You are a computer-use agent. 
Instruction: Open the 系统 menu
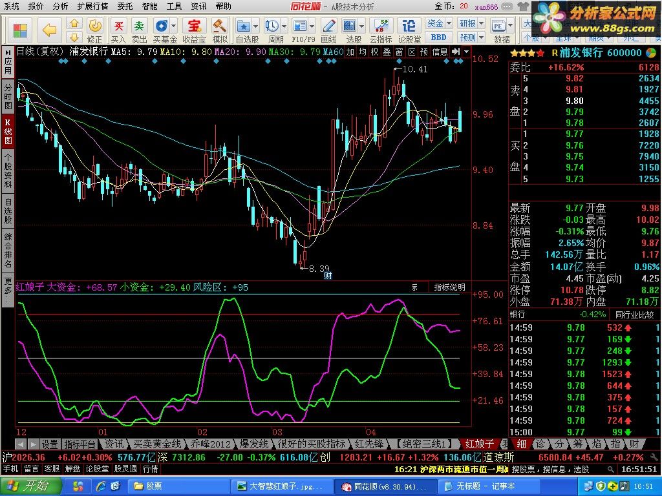tap(12, 6)
